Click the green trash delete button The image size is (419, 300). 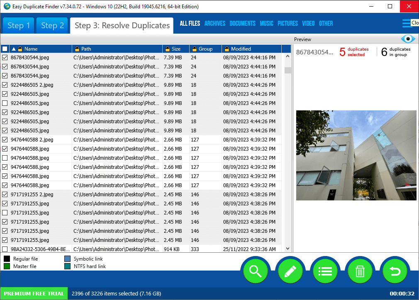(360, 271)
